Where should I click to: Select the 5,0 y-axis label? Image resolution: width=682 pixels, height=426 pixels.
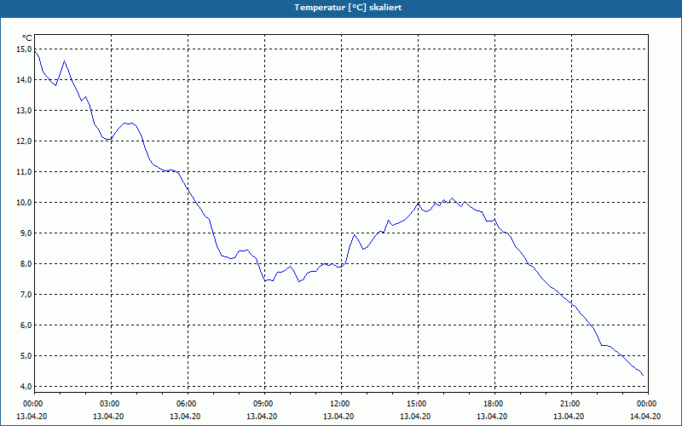pyautogui.click(x=26, y=356)
